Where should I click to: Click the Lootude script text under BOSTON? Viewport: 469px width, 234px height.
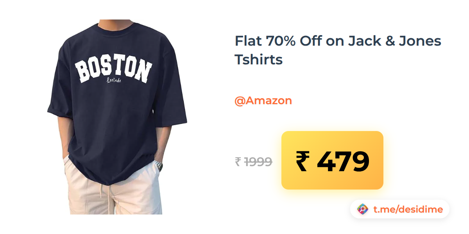(x=114, y=81)
